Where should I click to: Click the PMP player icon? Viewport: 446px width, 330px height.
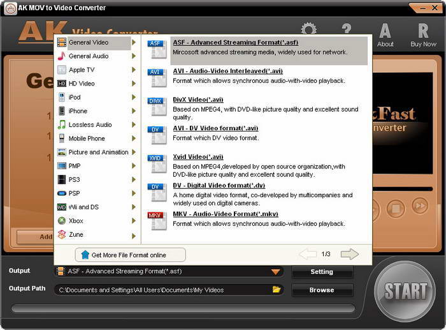coord(61,166)
